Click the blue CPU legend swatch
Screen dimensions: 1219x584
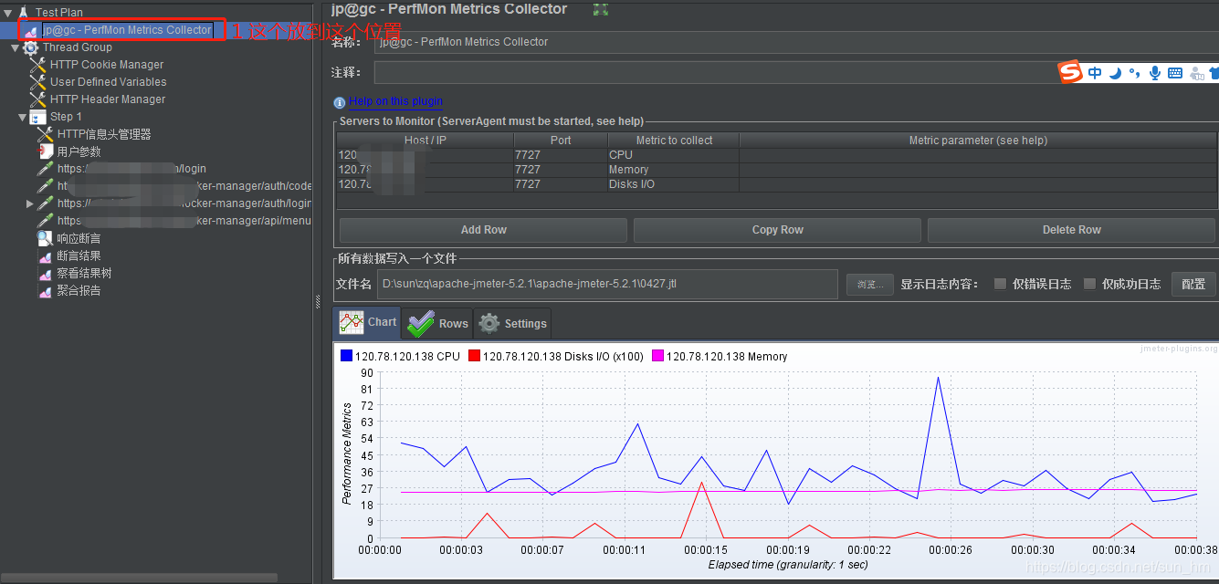(346, 356)
